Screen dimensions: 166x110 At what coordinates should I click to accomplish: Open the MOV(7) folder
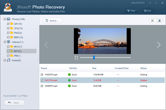click(18, 47)
